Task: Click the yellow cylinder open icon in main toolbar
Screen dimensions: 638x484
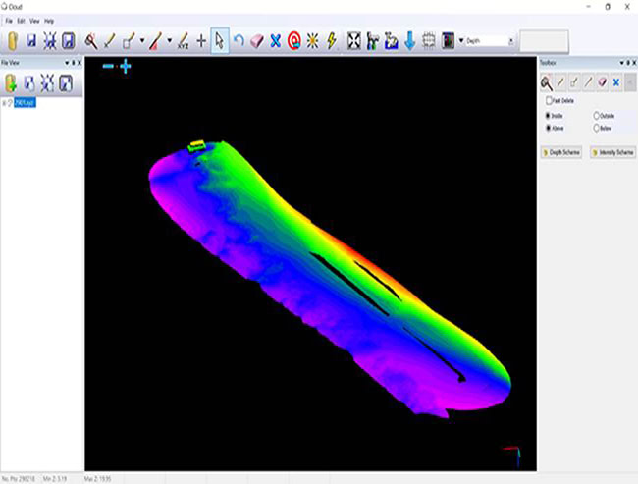Action: [x=13, y=41]
